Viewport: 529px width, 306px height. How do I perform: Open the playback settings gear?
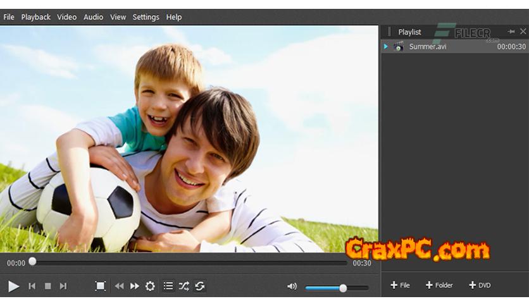pos(150,286)
